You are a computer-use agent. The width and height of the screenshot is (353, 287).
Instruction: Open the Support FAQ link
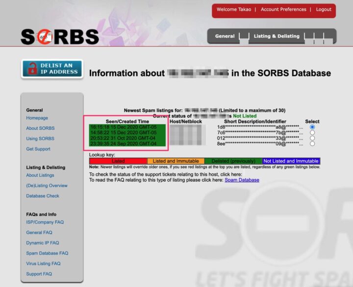[x=39, y=274]
